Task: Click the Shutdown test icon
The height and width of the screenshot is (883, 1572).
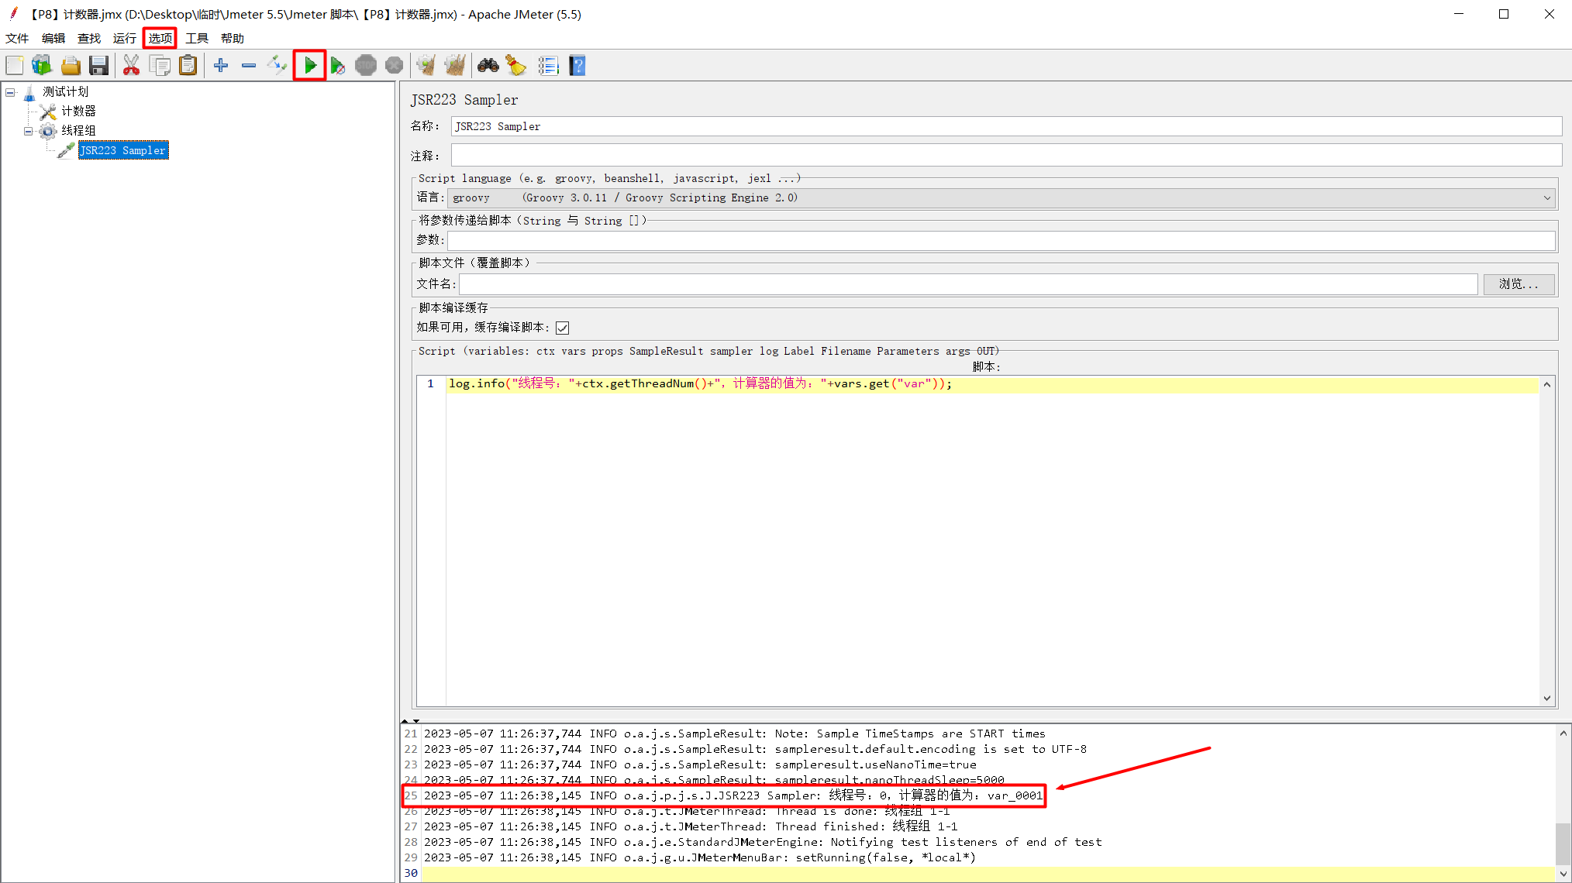Action: [394, 66]
